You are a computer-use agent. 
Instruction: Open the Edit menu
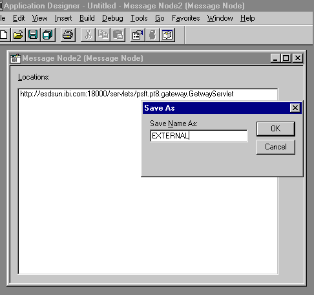[x=19, y=18]
